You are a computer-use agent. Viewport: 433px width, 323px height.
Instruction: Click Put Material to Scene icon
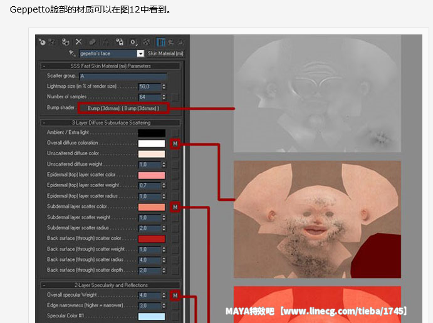coord(51,42)
